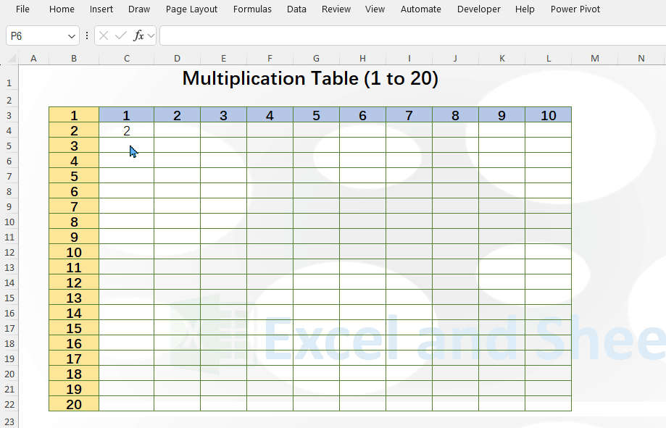Open the Page Layout tab
The height and width of the screenshot is (428, 666).
pyautogui.click(x=191, y=9)
